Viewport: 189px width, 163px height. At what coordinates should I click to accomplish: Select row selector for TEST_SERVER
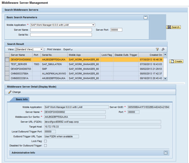(7, 64)
